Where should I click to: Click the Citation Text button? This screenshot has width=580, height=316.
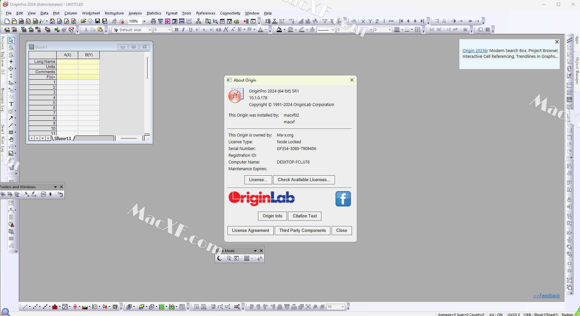click(305, 216)
